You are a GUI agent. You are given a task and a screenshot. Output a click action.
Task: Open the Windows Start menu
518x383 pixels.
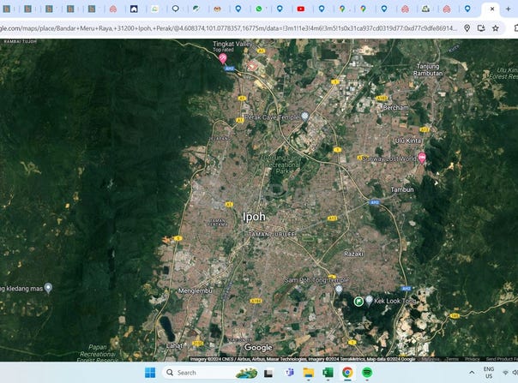pyautogui.click(x=150, y=373)
